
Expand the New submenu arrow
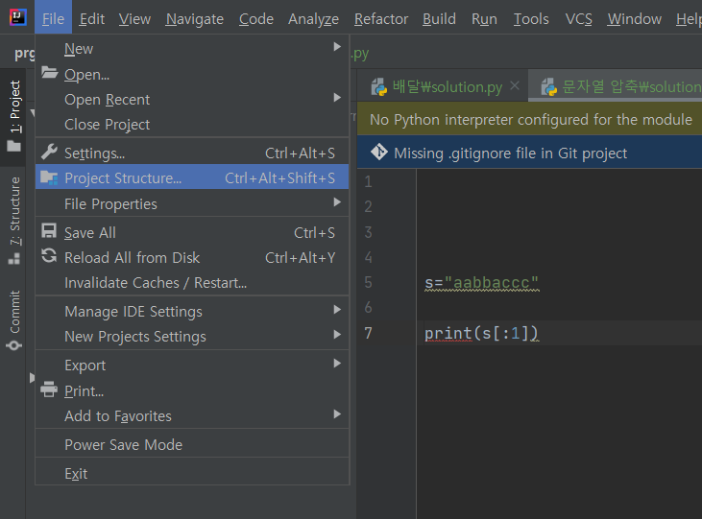coord(337,47)
